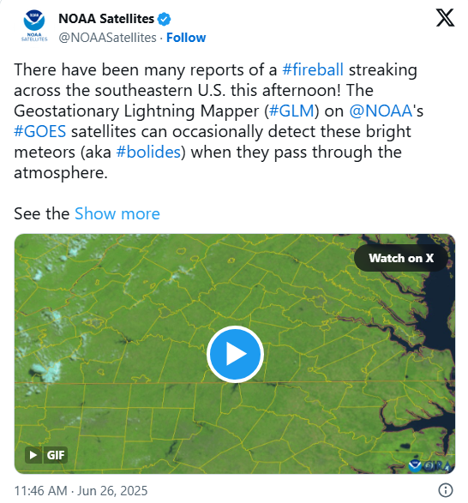The height and width of the screenshot is (503, 468).
Task: Open the #GOES hashtag link
Action: (40, 131)
